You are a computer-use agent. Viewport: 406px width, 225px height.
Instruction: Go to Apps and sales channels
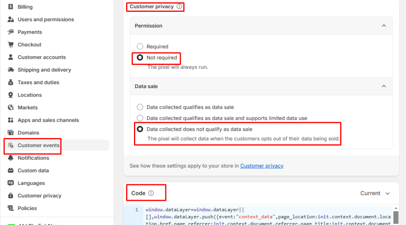(x=48, y=120)
